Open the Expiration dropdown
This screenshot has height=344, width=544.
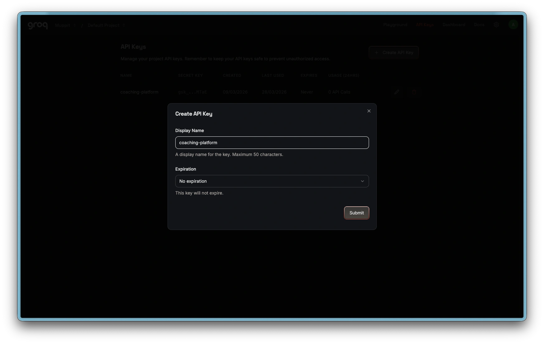(272, 181)
